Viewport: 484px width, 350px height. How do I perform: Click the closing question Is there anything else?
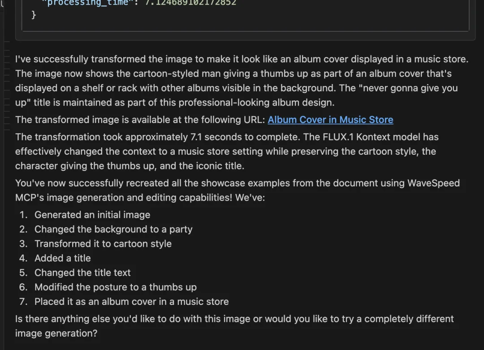click(x=234, y=326)
